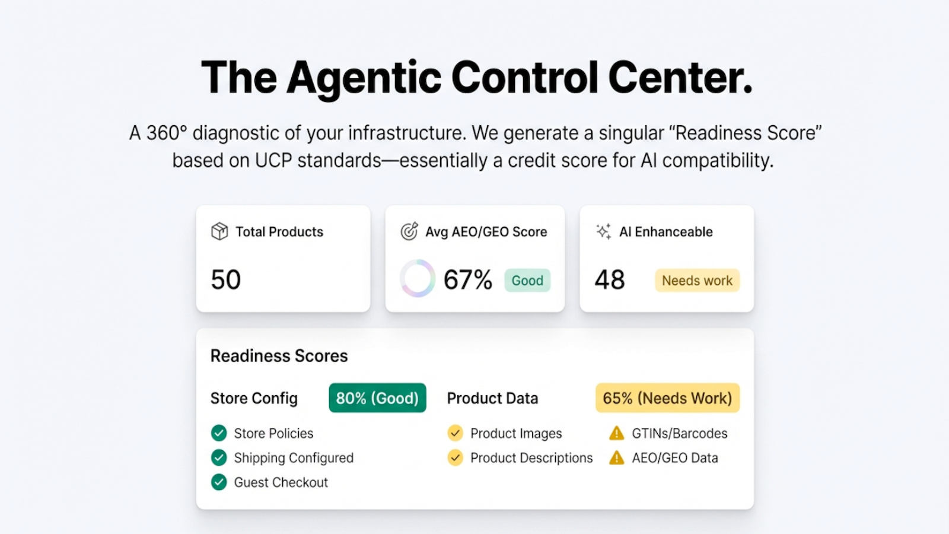This screenshot has height=534, width=949.
Task: Click the yellow check icon for Product Images
Action: pos(455,433)
